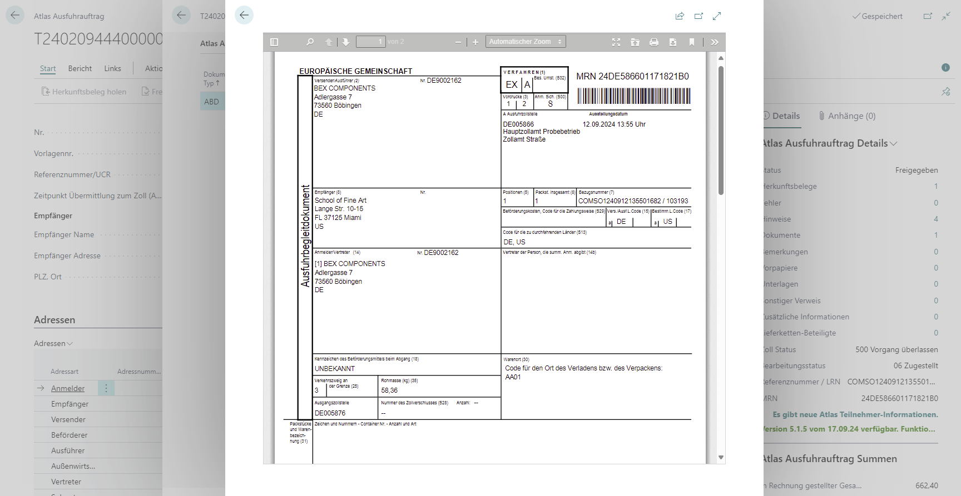Click the back arrow of the T24020 middle page

point(181,15)
